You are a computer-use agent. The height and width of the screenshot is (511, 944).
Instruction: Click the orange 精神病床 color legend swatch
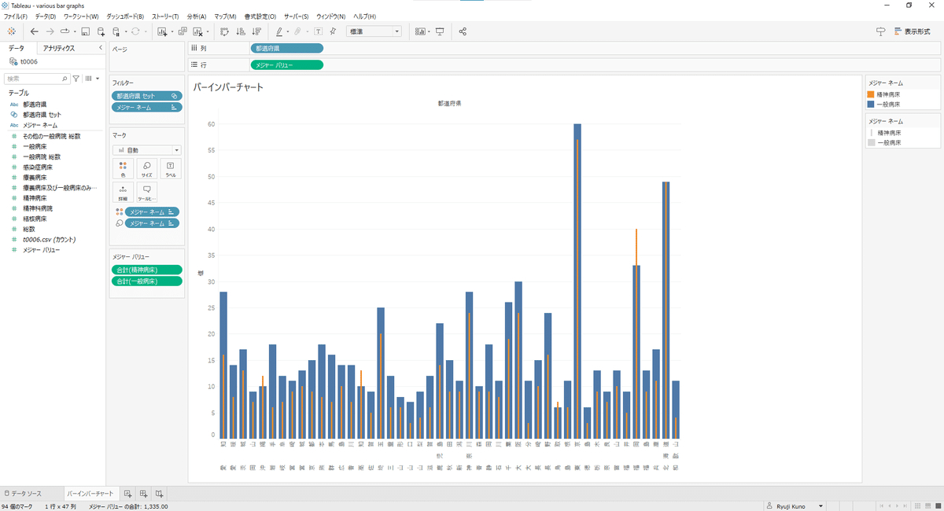tap(871, 94)
